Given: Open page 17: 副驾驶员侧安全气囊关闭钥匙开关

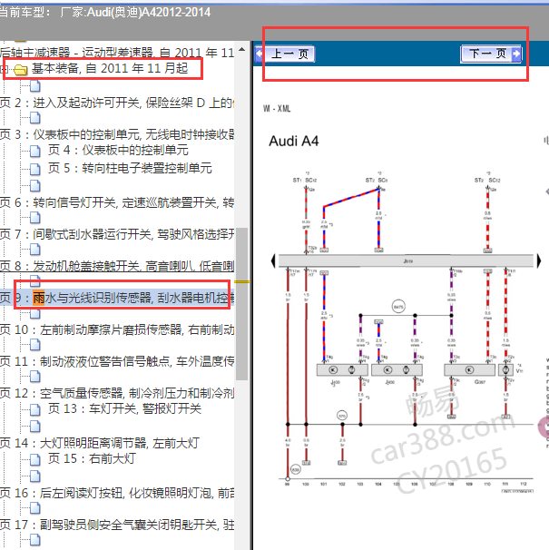Looking at the screenshot, I should coord(117,525).
